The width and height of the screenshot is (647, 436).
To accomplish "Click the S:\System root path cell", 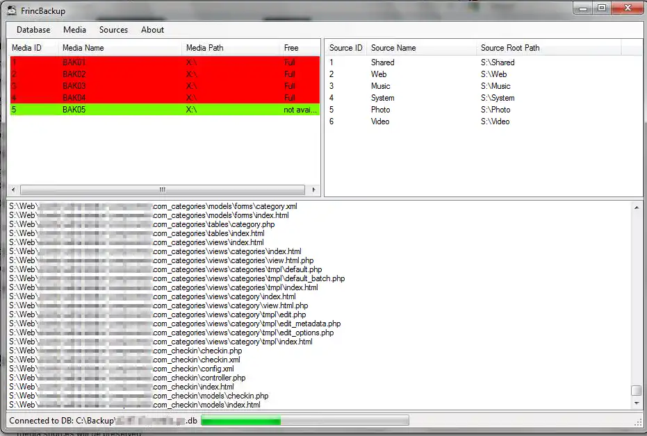I will tap(498, 98).
